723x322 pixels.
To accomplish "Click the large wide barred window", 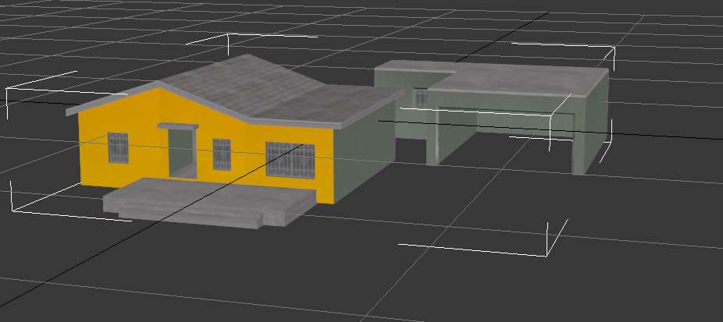I will coord(290,160).
